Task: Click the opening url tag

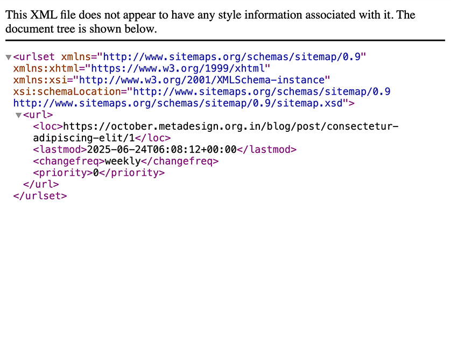Action: [38, 115]
